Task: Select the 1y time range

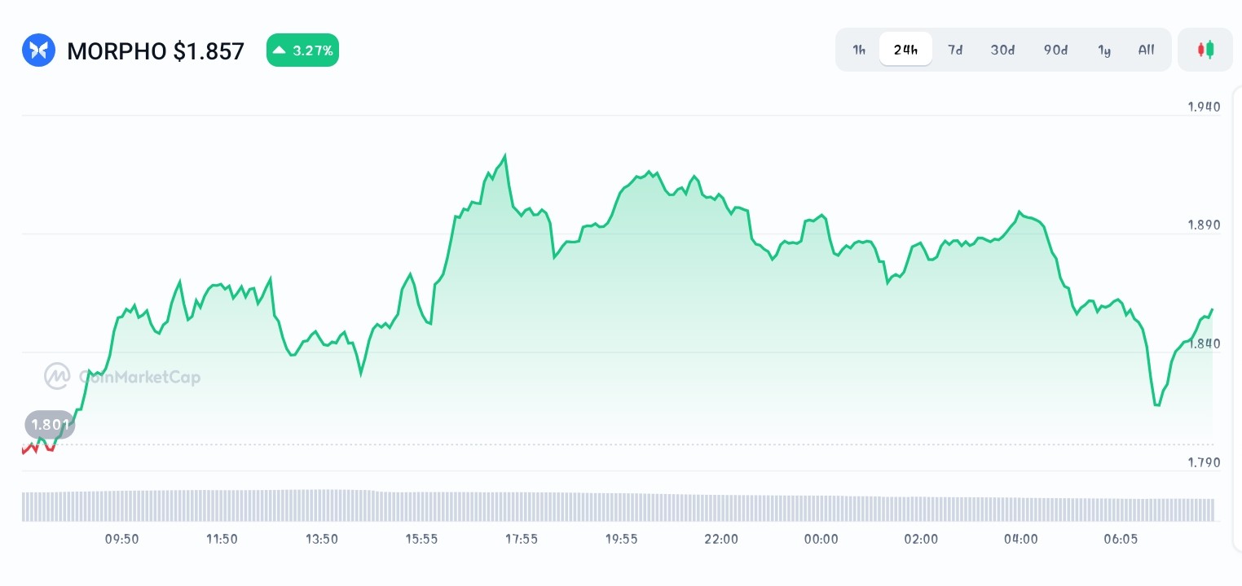Action: click(1104, 50)
